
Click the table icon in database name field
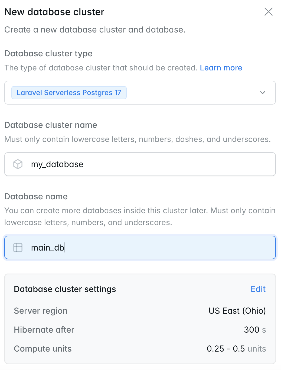point(18,248)
